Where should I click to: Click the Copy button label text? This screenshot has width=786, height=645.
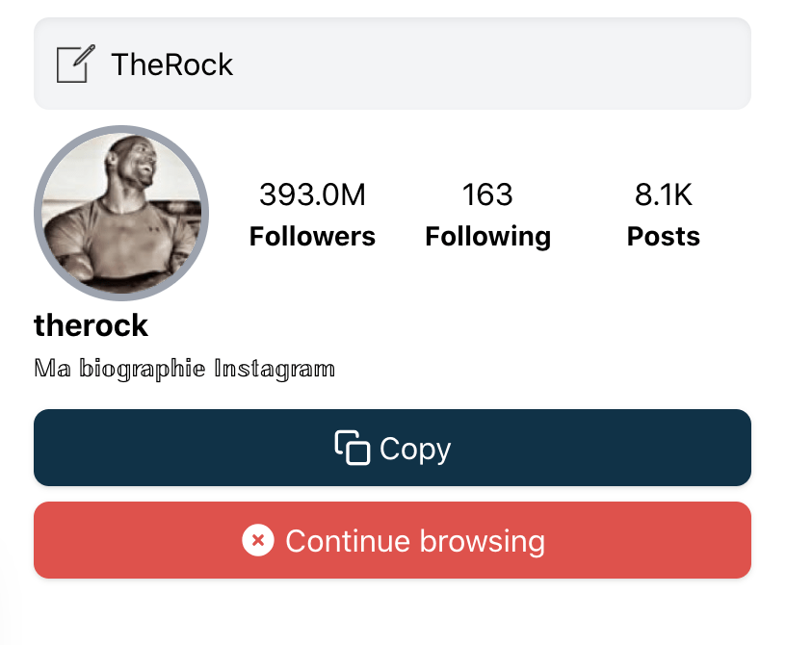pos(415,449)
